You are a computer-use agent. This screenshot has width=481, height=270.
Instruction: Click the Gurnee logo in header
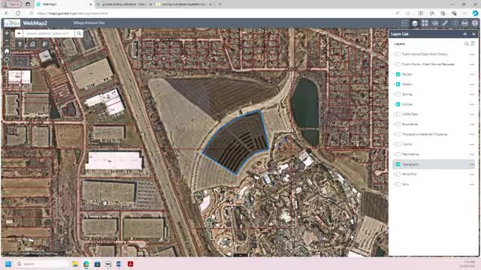coord(12,23)
